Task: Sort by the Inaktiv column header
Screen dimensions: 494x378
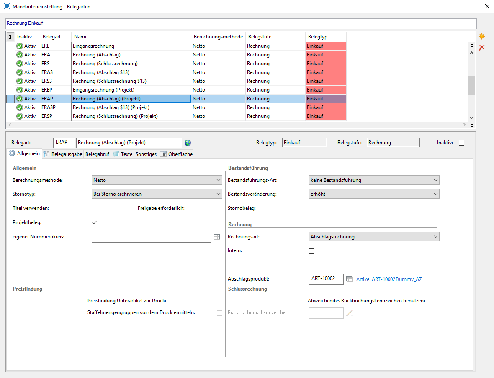Action: [27, 37]
